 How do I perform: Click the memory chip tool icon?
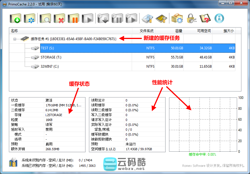click(161, 19)
